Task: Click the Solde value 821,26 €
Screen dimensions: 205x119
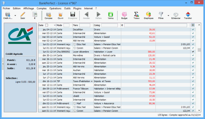Action: click(31, 68)
